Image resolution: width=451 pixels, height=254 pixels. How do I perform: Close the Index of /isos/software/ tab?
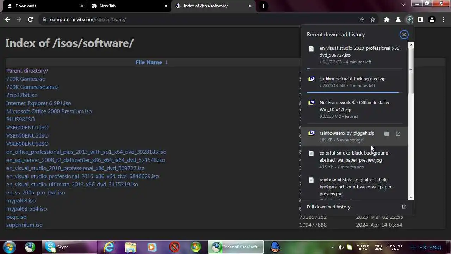coord(250,6)
